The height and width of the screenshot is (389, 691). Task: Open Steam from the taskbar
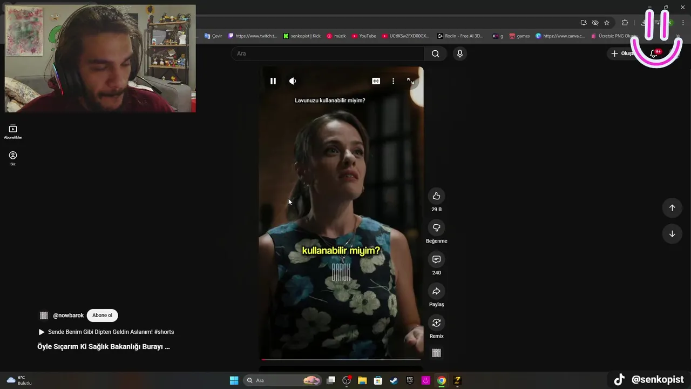pos(394,380)
